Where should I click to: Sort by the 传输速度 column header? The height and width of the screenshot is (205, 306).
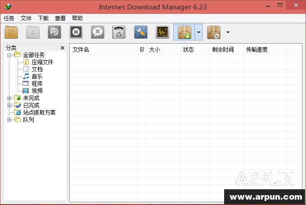tap(265, 49)
